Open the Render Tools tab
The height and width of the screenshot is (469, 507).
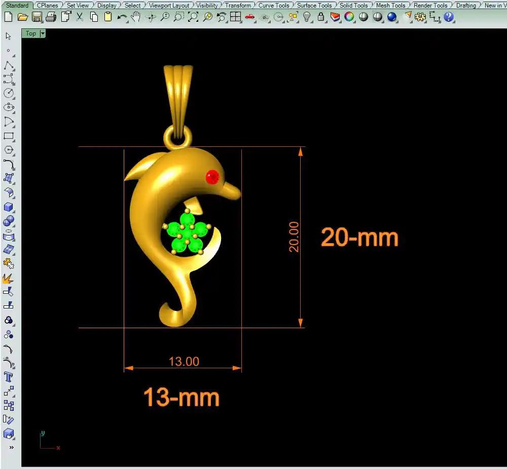[x=430, y=6]
